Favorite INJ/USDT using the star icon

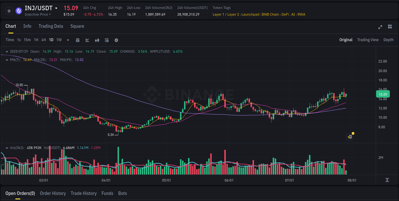tap(9, 11)
